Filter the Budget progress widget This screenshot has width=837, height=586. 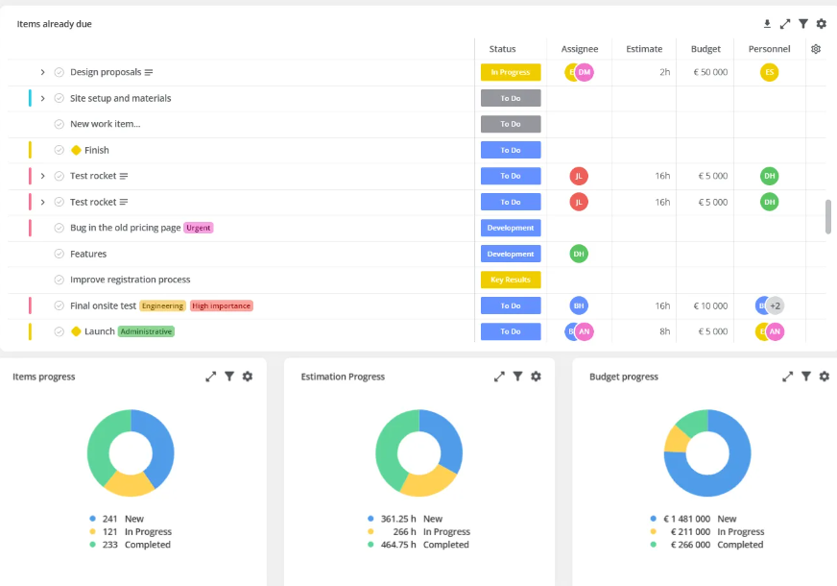[x=806, y=377]
